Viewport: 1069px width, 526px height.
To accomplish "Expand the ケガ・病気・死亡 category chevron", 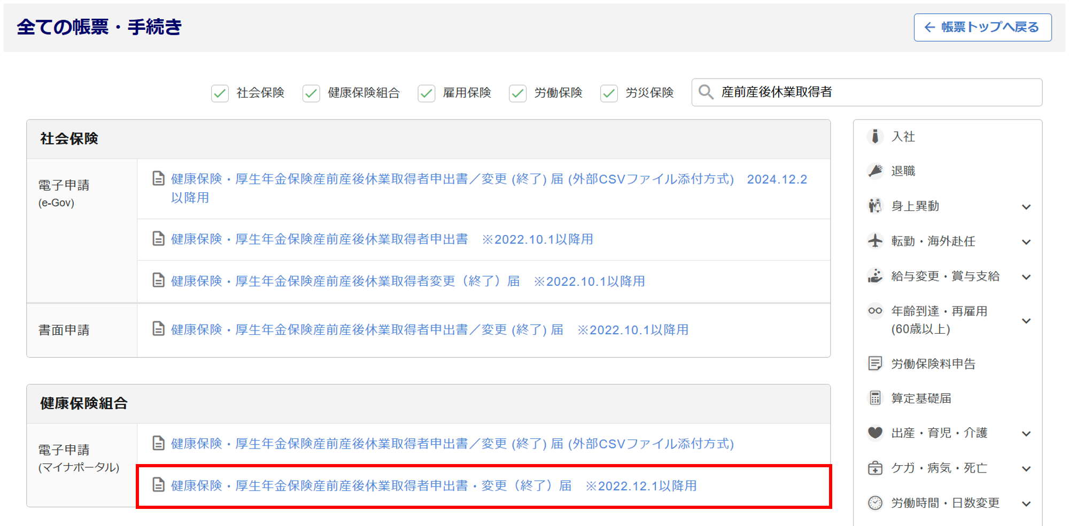I will pos(1026,469).
